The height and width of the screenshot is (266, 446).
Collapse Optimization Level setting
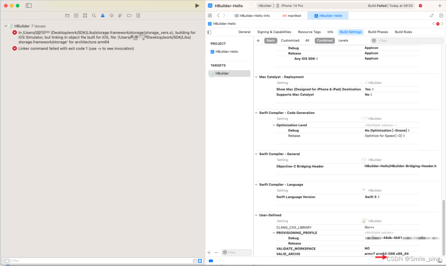click(x=274, y=125)
